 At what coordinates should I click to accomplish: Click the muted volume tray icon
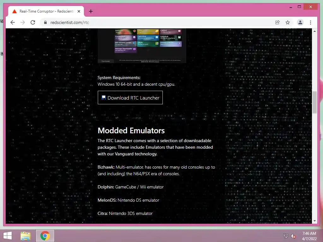click(x=293, y=236)
